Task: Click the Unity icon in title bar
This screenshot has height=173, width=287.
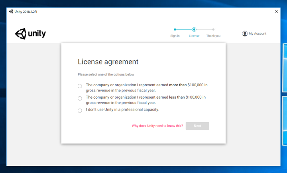Action: click(11, 12)
